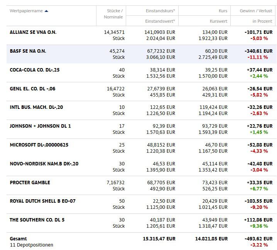The width and height of the screenshot is (277, 250).
Task: Open INTL BUS. MACH. DL-,20 position
Action: tap(36, 107)
